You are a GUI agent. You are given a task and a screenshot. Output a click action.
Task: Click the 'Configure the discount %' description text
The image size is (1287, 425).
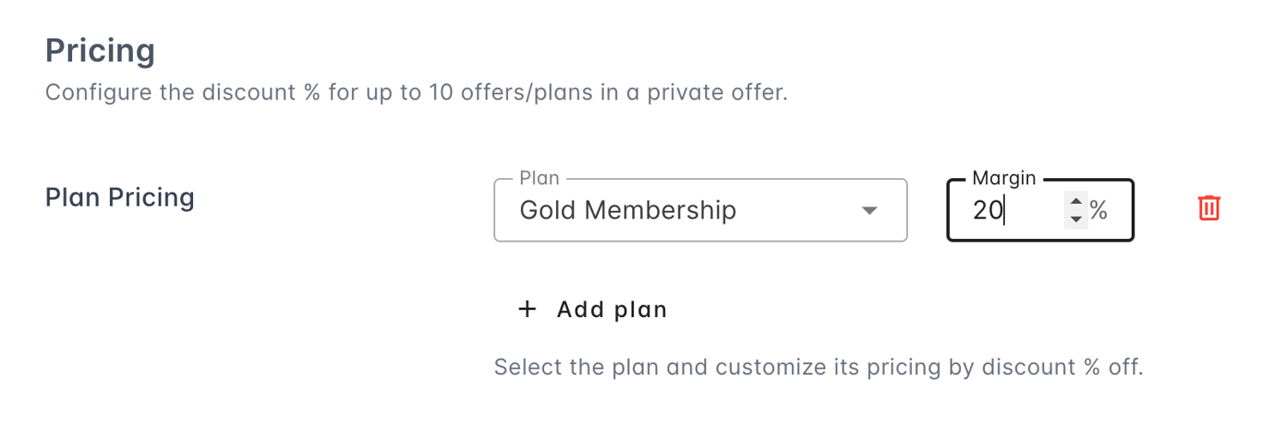[257, 92]
